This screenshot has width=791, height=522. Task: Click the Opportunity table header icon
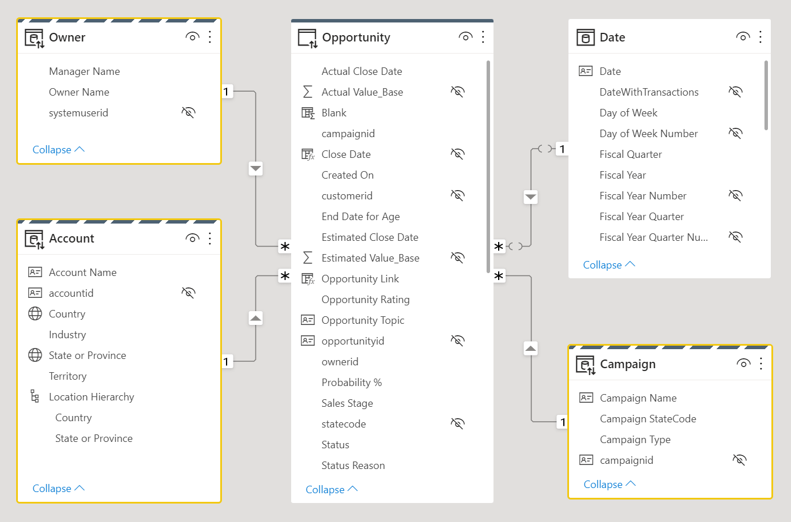[306, 37]
